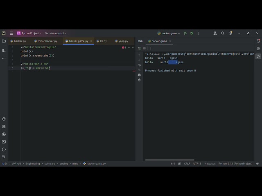Screen dimensions: 262x196
Task: Go to next highlighted error arrow in editor
Action: [x=133, y=48]
